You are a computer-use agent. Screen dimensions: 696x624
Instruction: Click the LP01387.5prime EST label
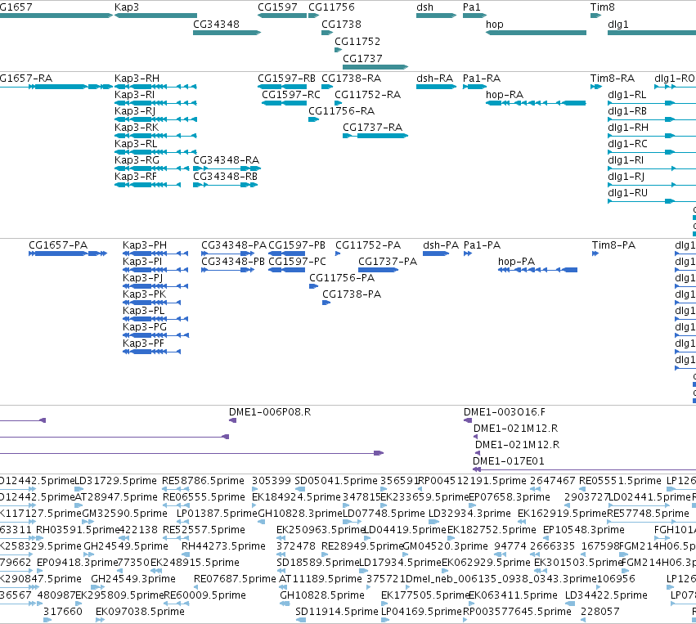[x=217, y=514]
